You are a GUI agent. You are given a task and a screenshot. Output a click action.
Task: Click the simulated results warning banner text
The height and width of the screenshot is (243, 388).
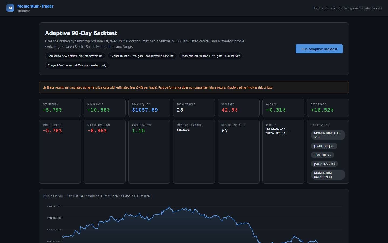tap(160, 87)
